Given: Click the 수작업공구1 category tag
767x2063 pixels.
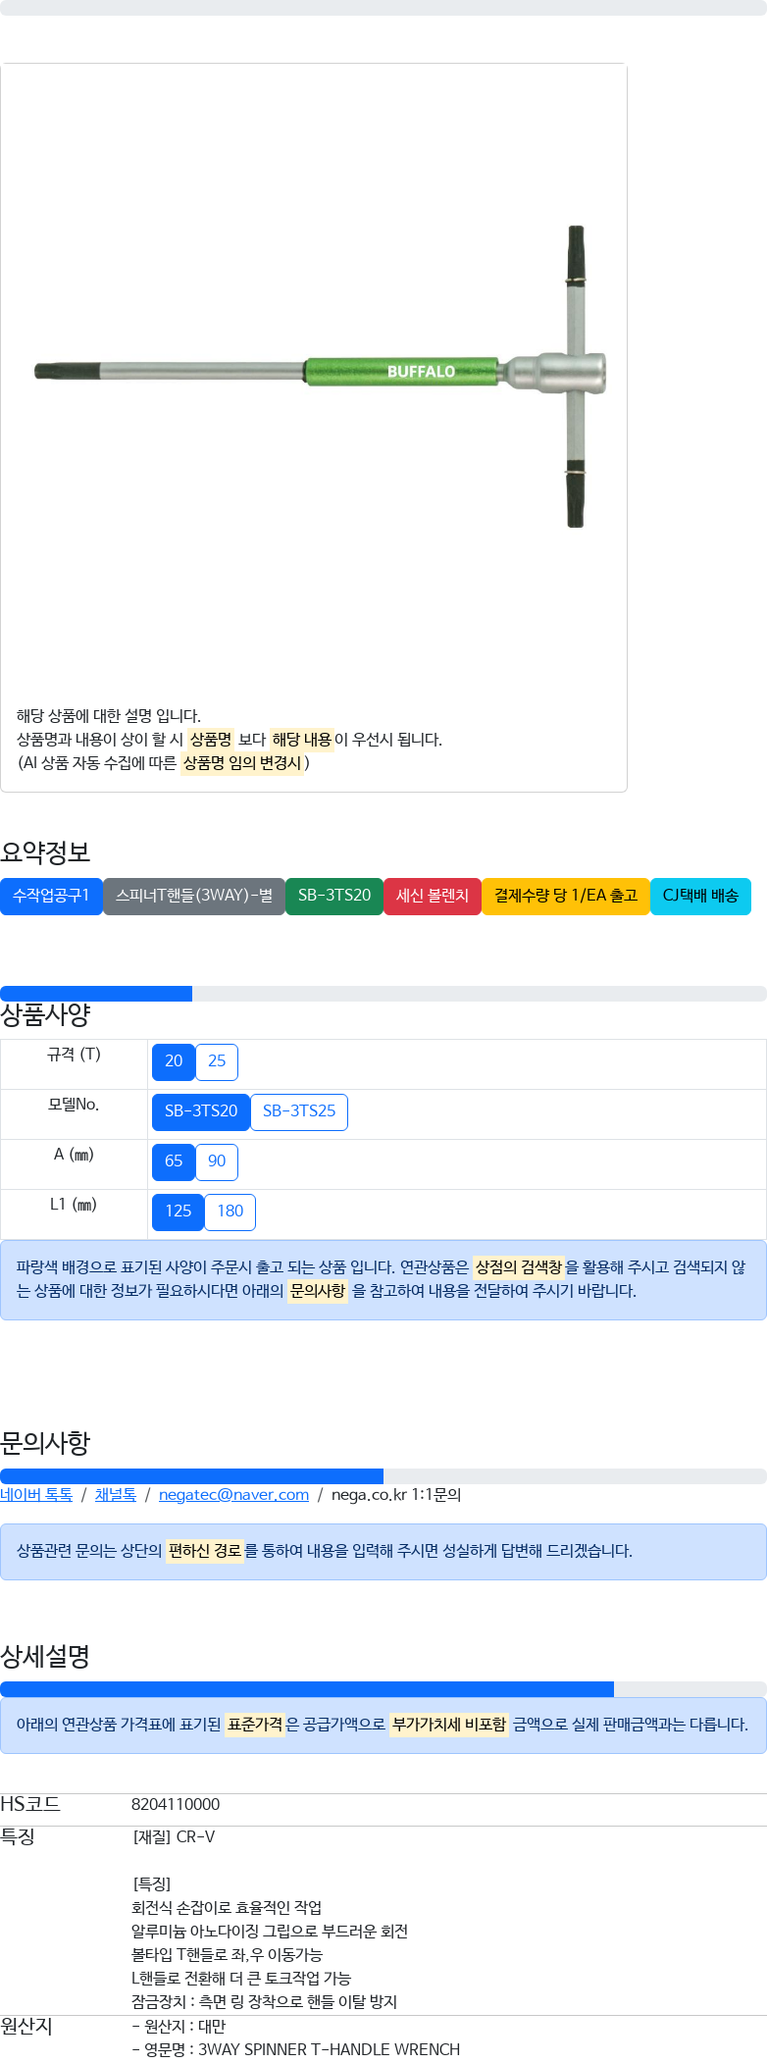Looking at the screenshot, I should point(51,896).
